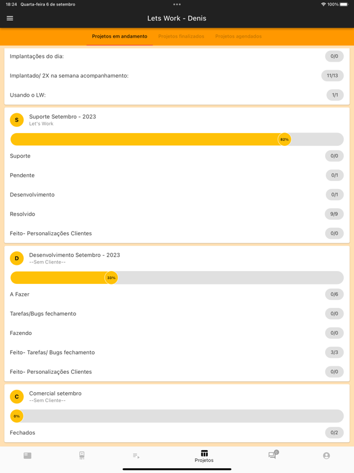This screenshot has height=473, width=354.
Task: Open the user profile icon
Action: point(326,456)
